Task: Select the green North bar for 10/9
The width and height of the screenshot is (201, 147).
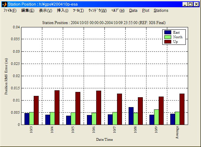Action: pos(156,117)
